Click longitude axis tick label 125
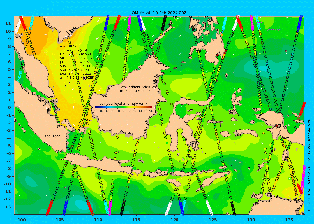 click(x=213, y=220)
